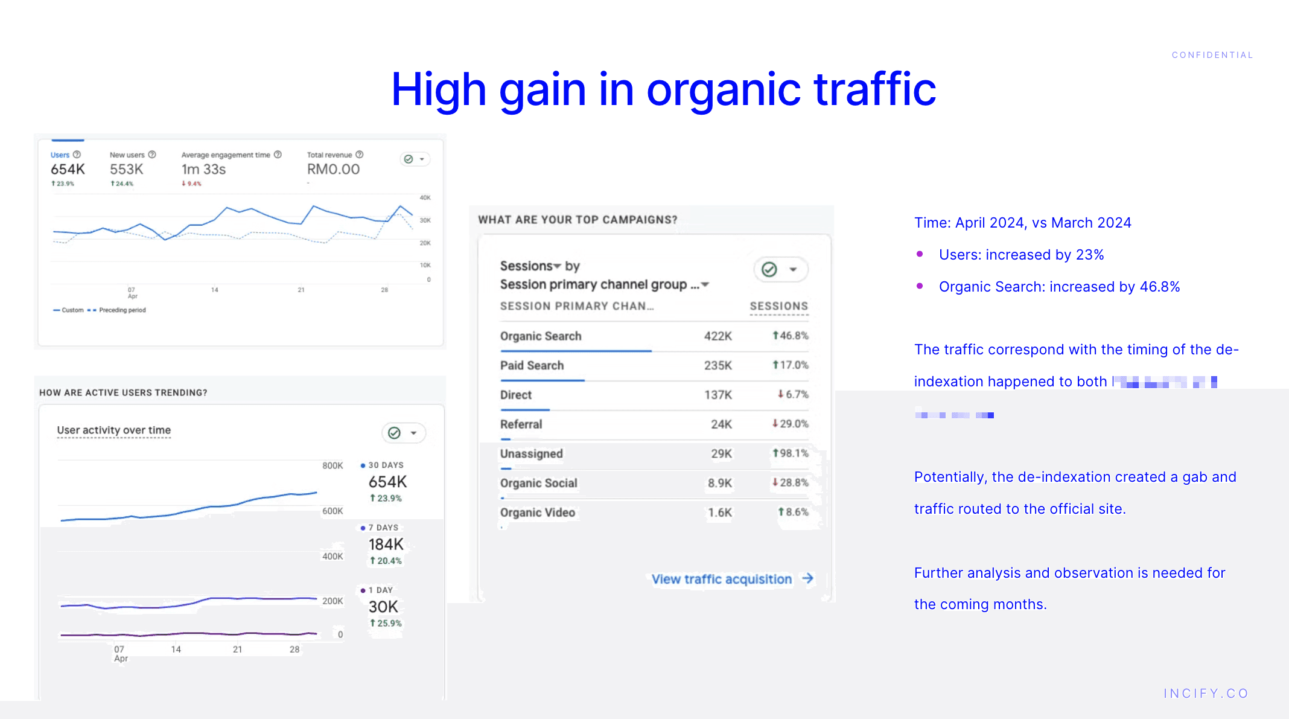Toggle the 30 DAYS series legend dot
Screen dimensions: 1289x719
coord(363,465)
